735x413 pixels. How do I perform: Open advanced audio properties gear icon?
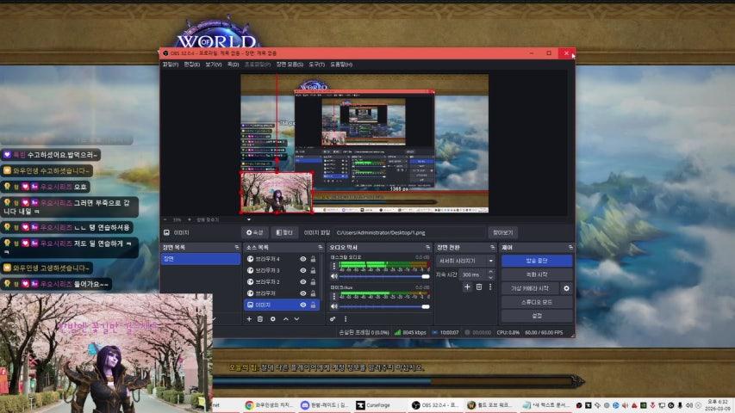point(334,318)
